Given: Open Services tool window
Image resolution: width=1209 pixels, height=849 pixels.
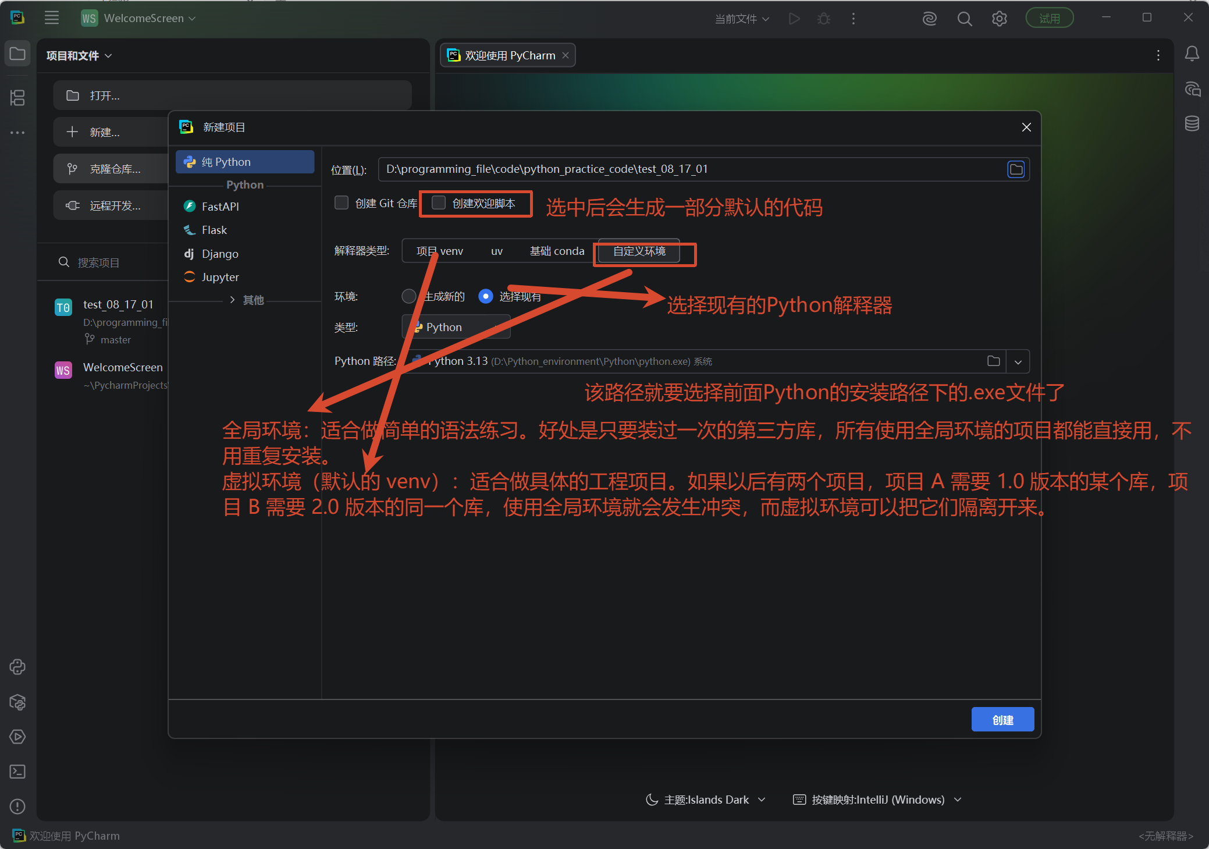Looking at the screenshot, I should (17, 737).
